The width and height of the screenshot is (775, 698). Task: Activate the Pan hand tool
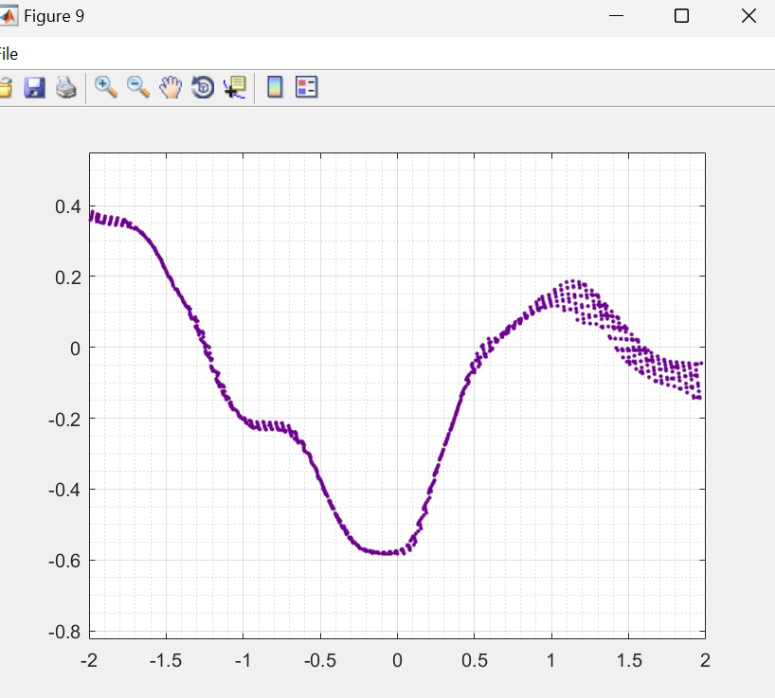[171, 88]
